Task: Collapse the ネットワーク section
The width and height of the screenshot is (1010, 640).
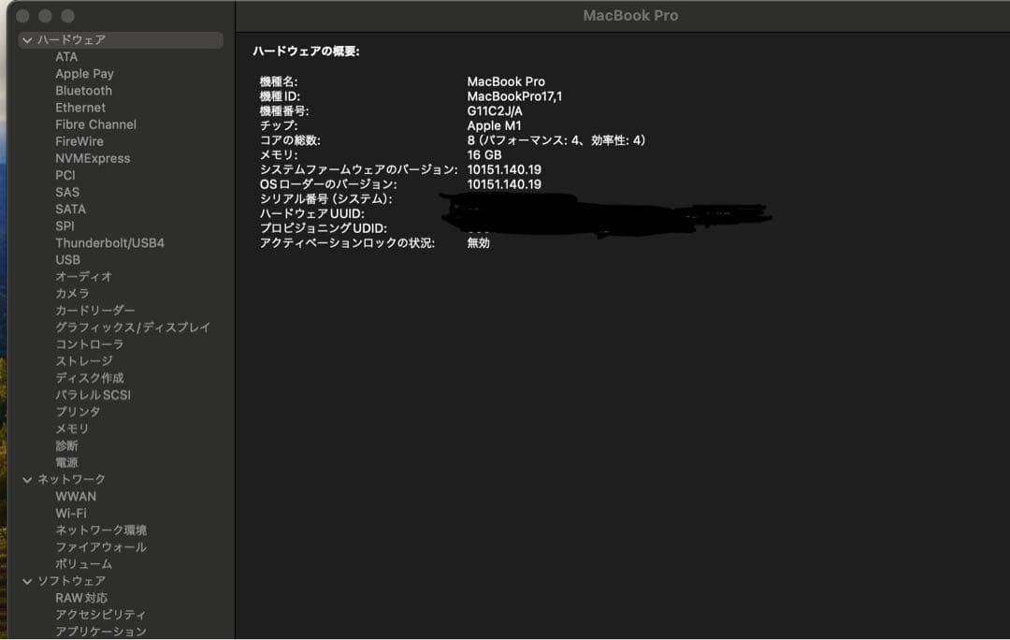Action: coord(27,478)
